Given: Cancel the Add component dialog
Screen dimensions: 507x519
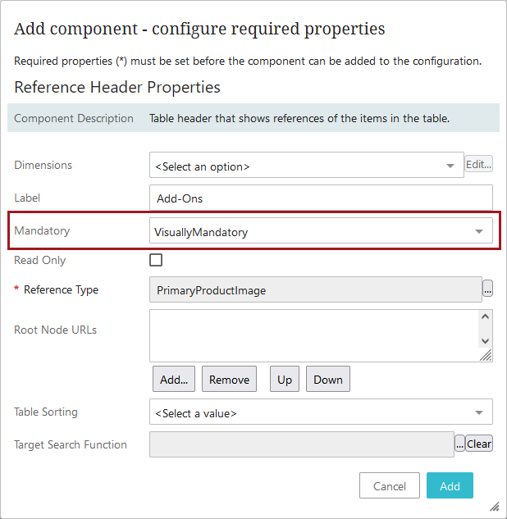Looking at the screenshot, I should [390, 486].
